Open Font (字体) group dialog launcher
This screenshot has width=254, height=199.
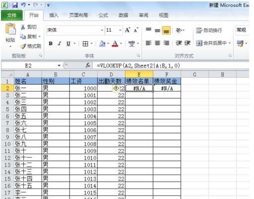coord(138,56)
